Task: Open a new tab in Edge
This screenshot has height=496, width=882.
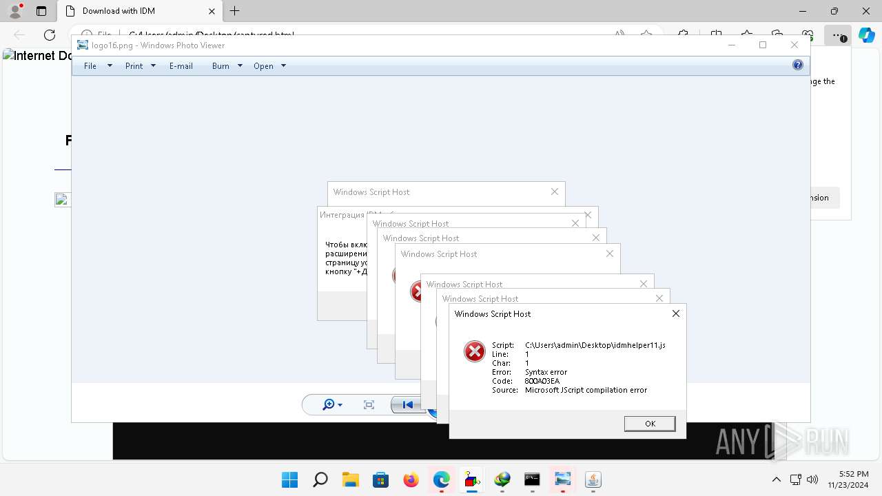Action: 235,11
